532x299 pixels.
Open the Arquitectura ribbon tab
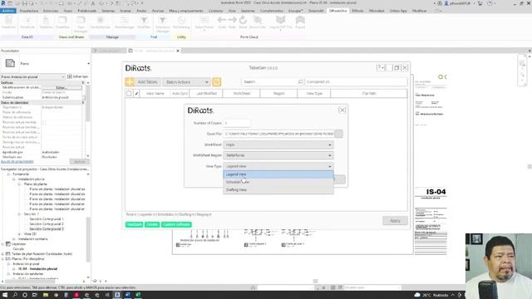click(28, 11)
